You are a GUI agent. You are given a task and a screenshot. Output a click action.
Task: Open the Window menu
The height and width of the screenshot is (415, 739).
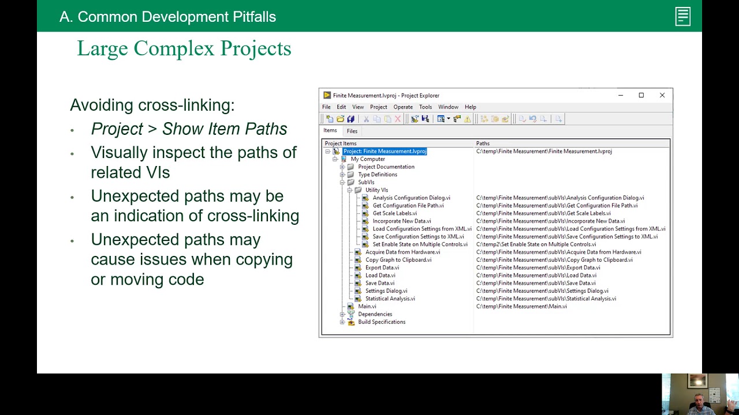pyautogui.click(x=448, y=107)
